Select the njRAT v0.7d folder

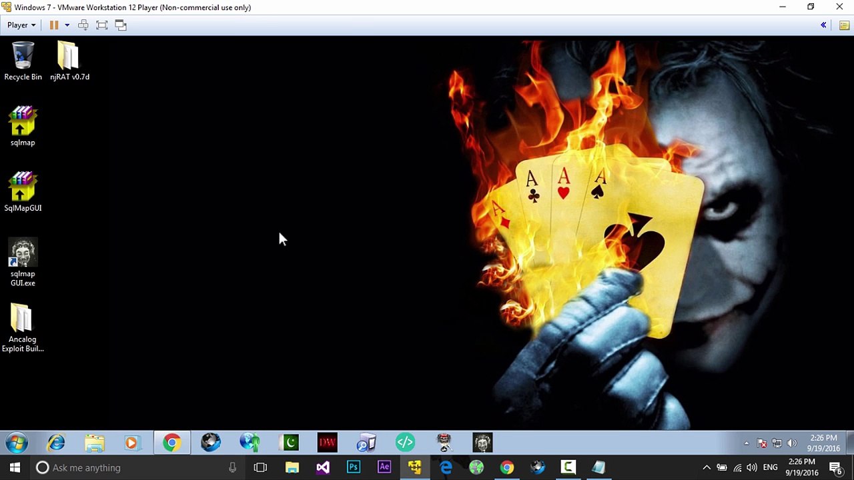(69, 61)
